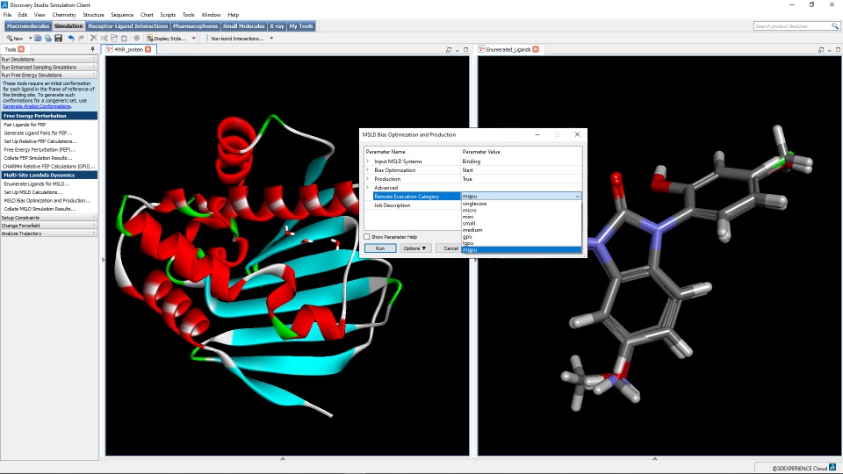Select micro from the category list

[521, 210]
